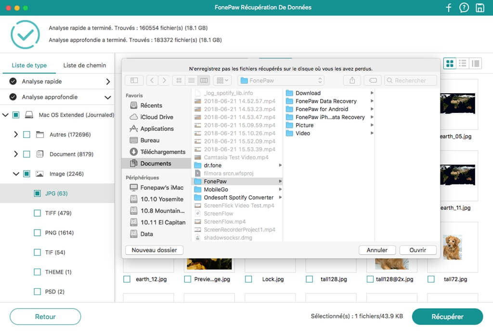Toggle the Mac OS Extended (Journaled) checkbox
Image resolution: width=493 pixels, height=332 pixels.
pos(16,115)
